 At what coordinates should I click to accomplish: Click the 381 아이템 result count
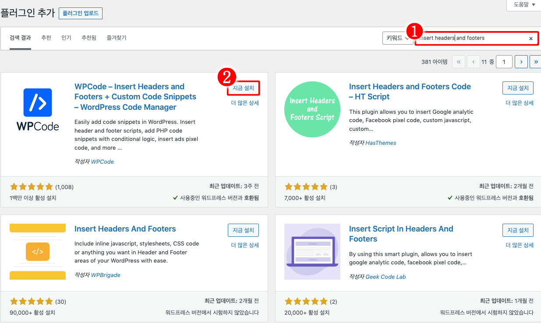435,62
